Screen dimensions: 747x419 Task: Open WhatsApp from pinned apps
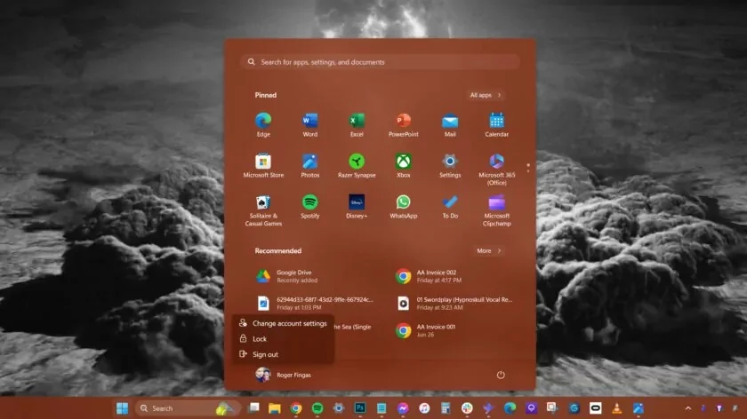403,207
